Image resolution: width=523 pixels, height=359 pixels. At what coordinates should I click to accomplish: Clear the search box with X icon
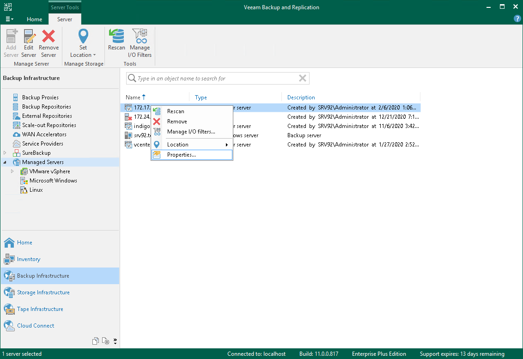point(303,79)
